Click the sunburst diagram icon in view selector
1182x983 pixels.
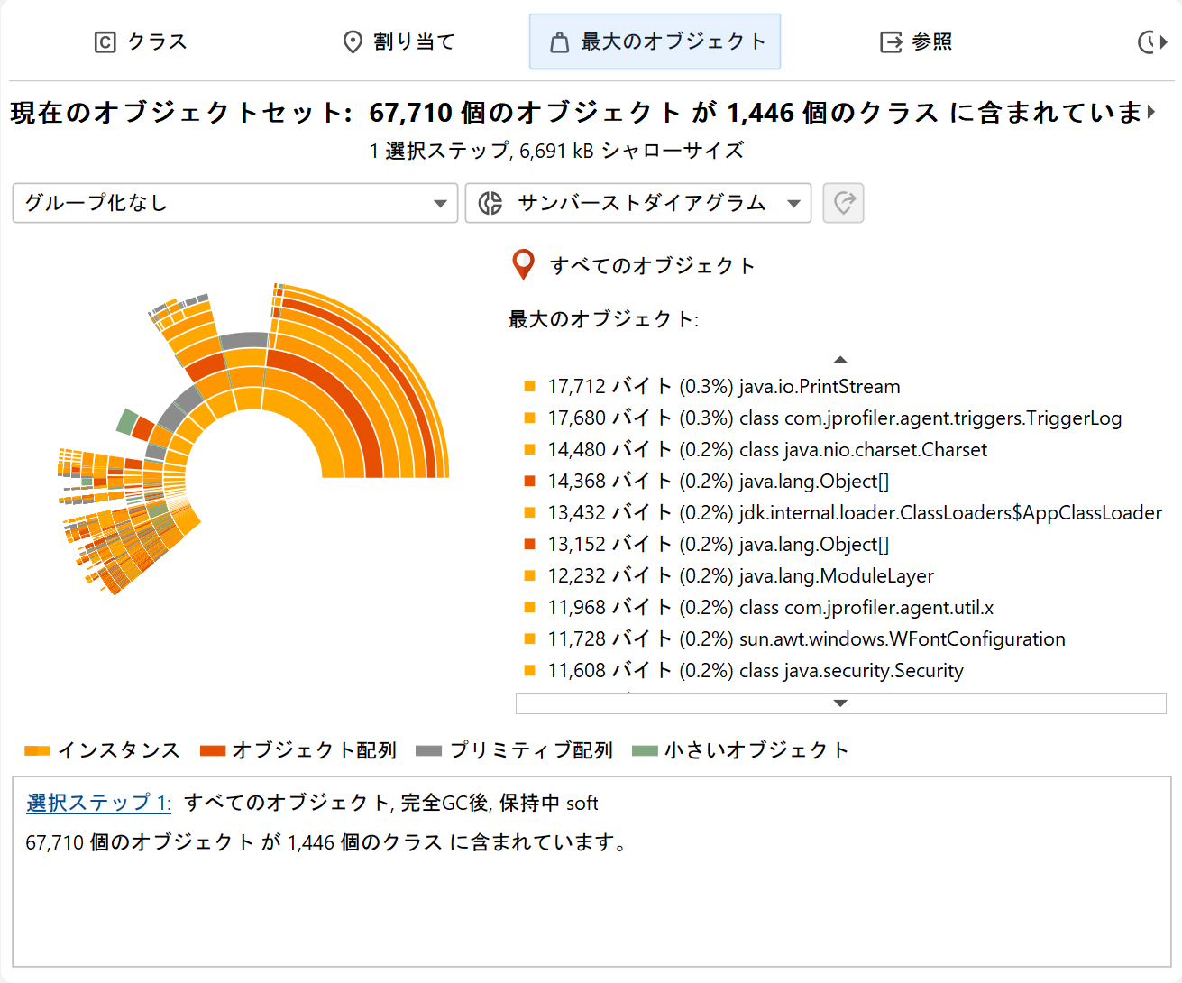pyautogui.click(x=490, y=203)
